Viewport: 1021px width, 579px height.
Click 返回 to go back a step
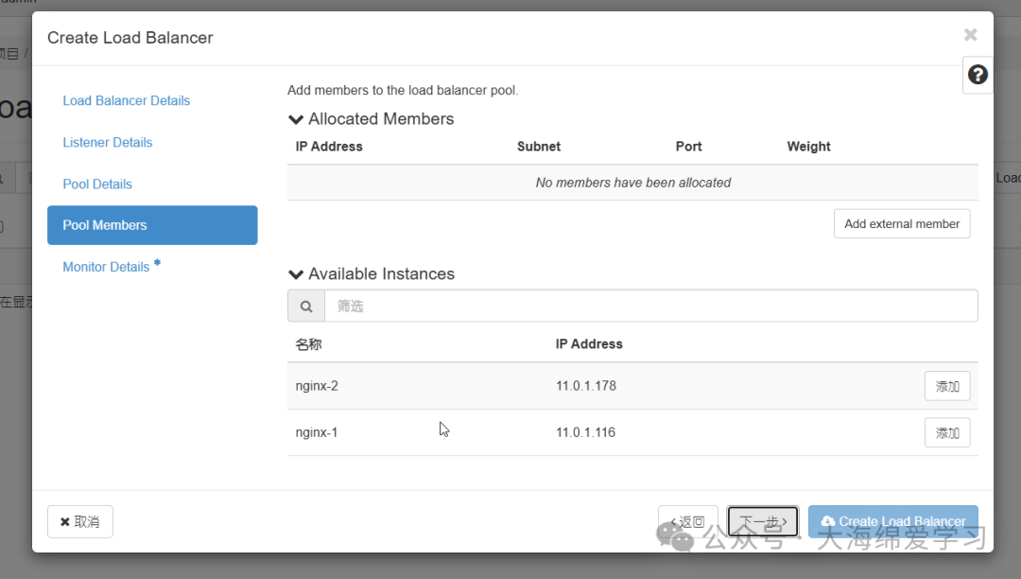[x=687, y=521]
